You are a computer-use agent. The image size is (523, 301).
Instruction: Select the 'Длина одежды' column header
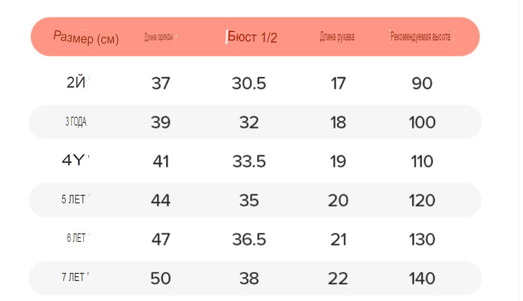[159, 37]
